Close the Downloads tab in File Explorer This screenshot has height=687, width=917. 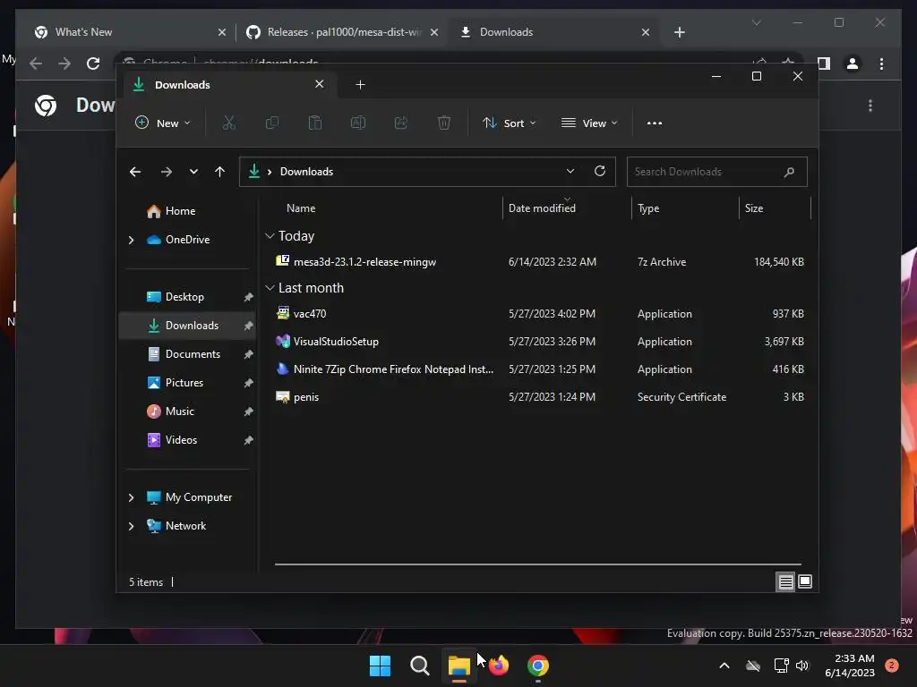[320, 84]
